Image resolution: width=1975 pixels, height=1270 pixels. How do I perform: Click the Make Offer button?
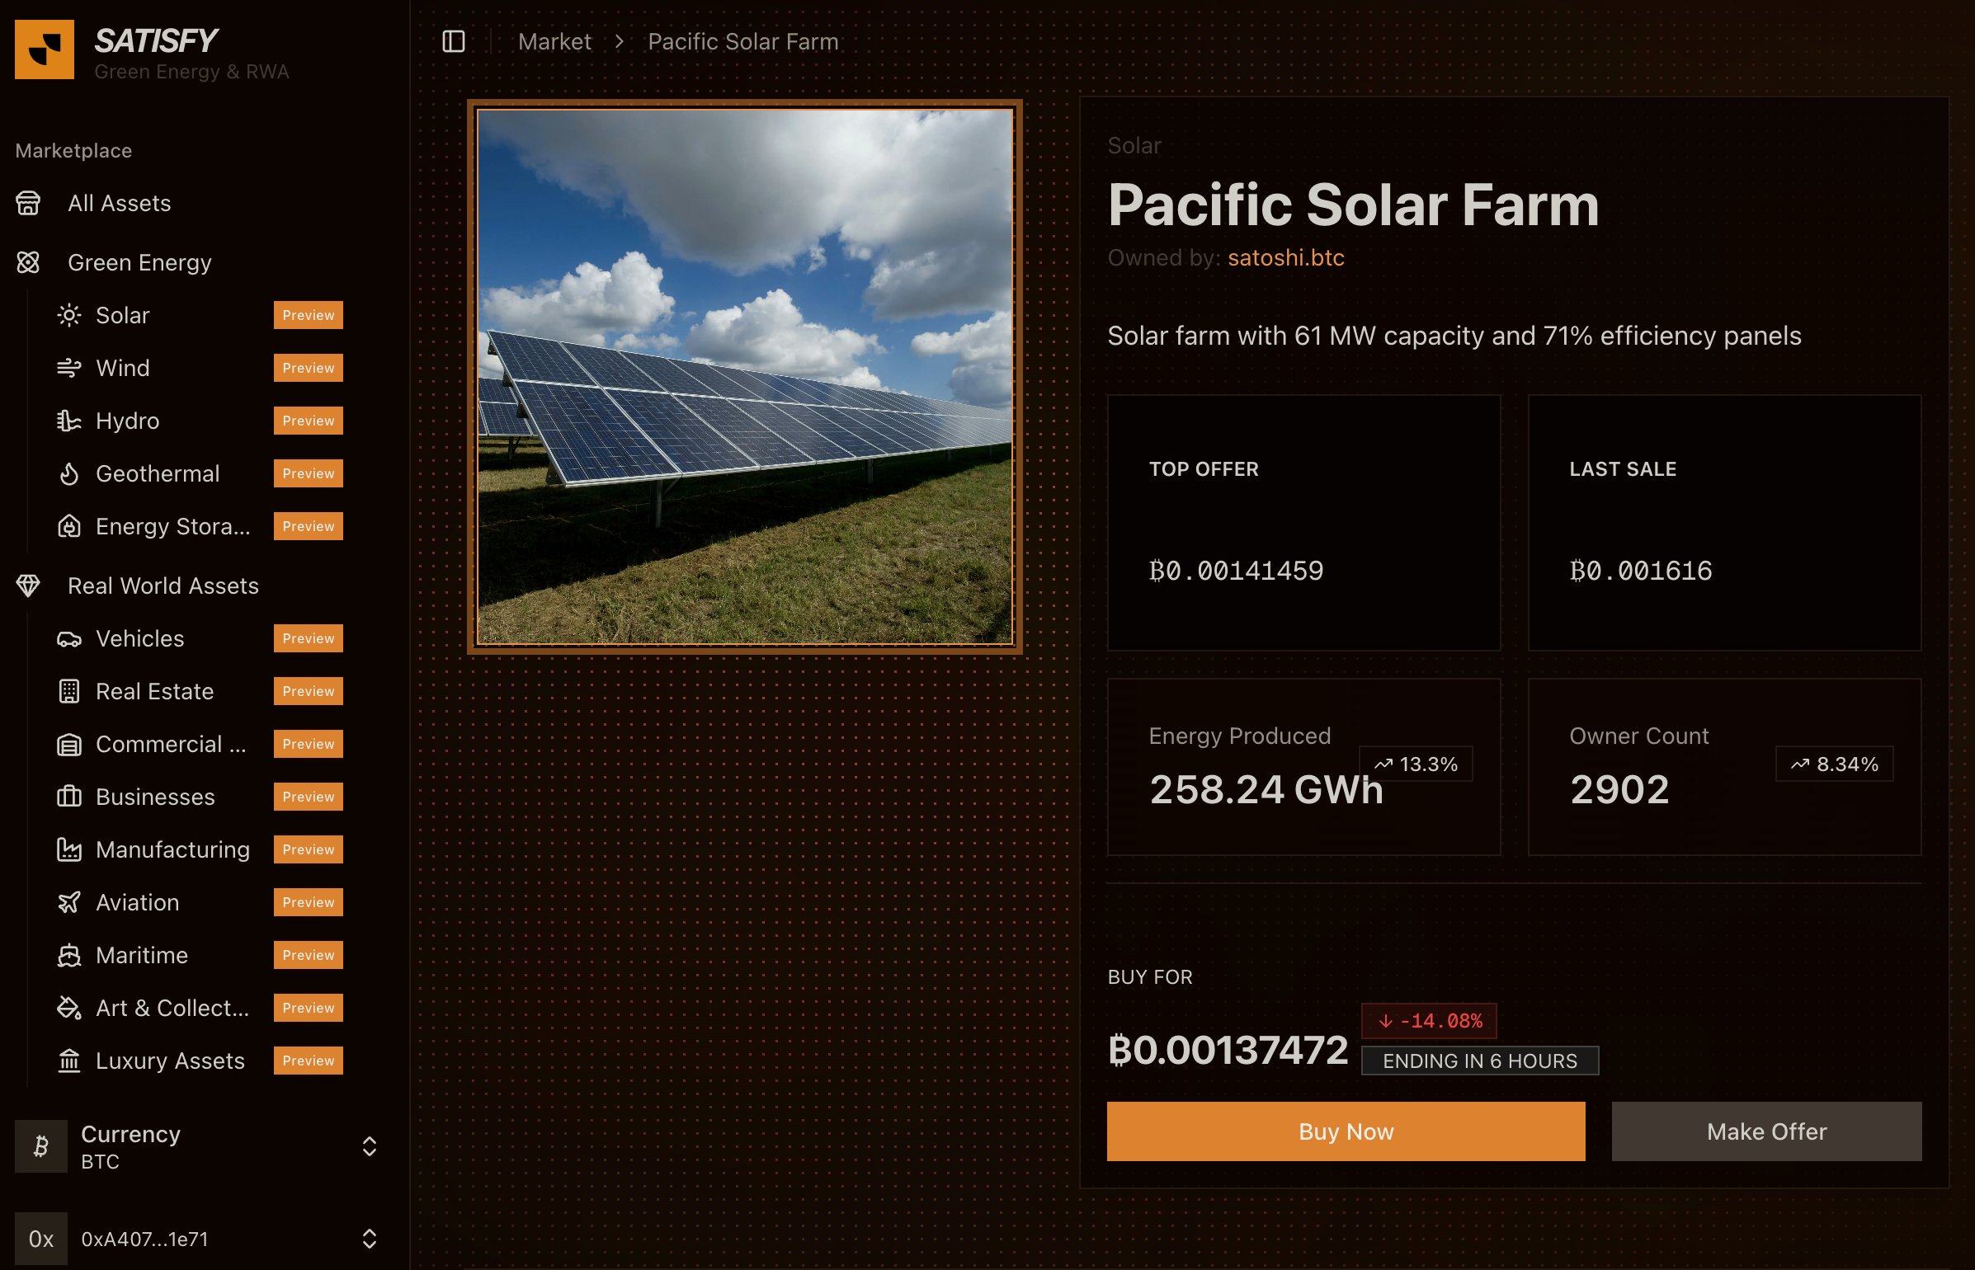click(1766, 1131)
